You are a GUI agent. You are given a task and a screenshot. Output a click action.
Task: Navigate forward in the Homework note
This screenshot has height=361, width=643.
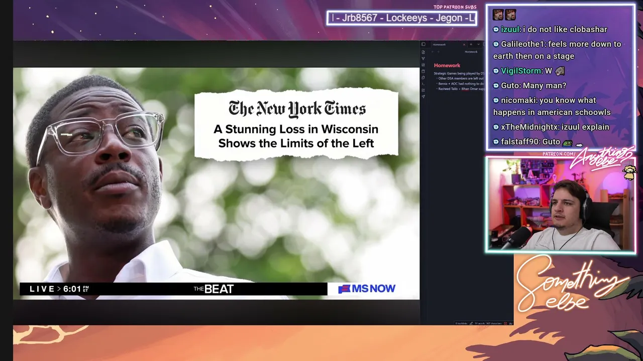[x=438, y=52]
